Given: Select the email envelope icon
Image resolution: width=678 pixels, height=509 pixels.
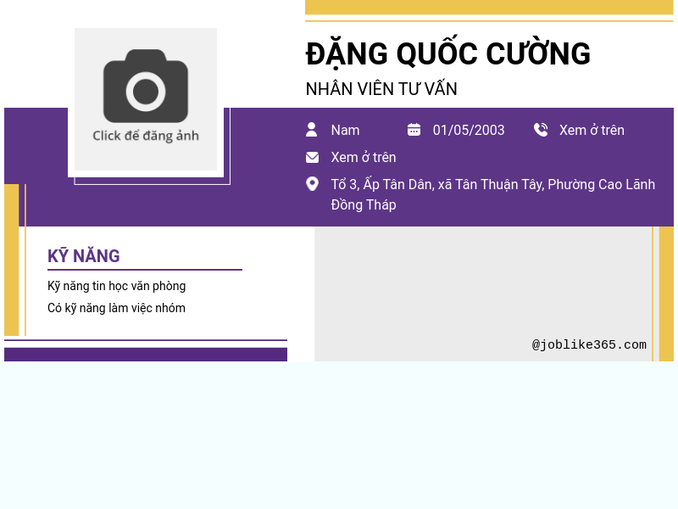Looking at the screenshot, I should (x=312, y=157).
